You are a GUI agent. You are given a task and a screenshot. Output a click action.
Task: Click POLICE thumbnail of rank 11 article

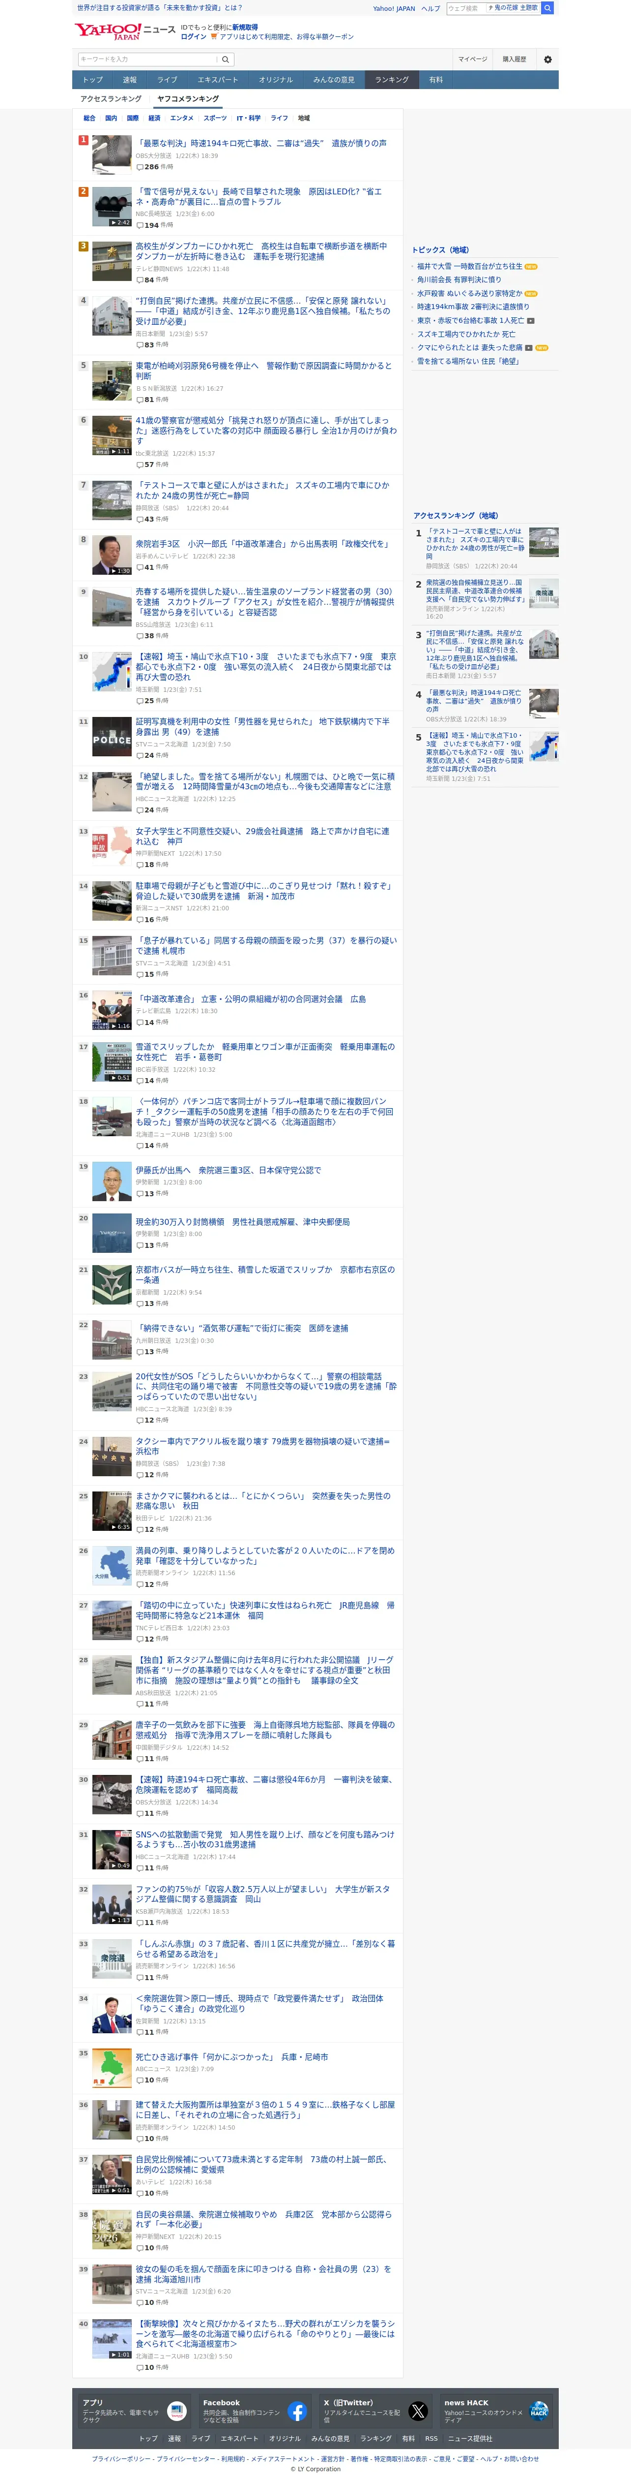tap(112, 737)
